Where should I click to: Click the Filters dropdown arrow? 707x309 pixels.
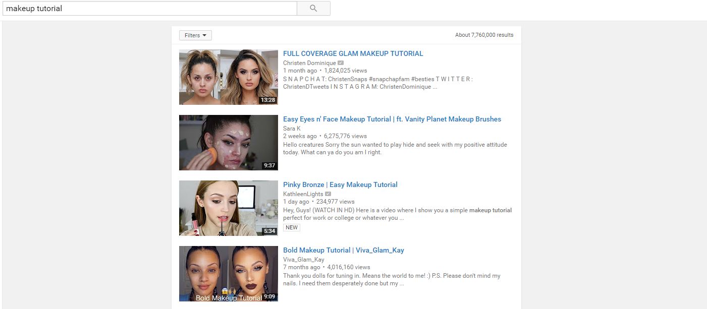coord(204,35)
